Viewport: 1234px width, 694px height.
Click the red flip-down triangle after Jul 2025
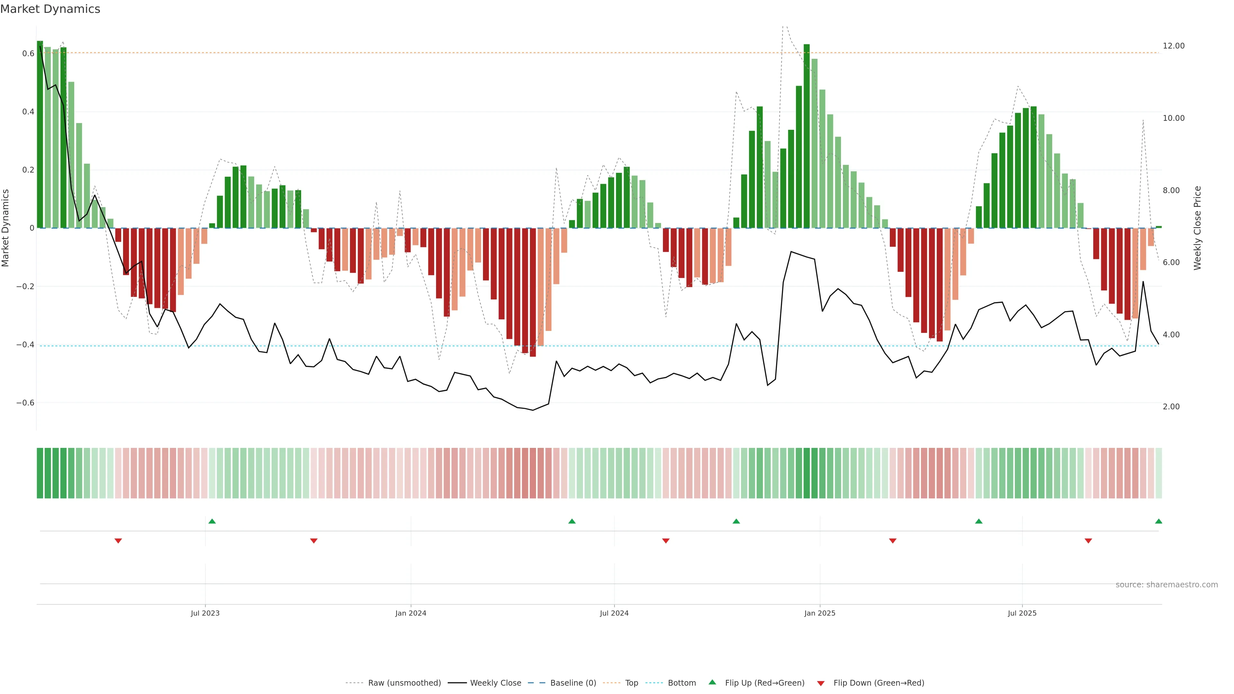coord(1088,541)
